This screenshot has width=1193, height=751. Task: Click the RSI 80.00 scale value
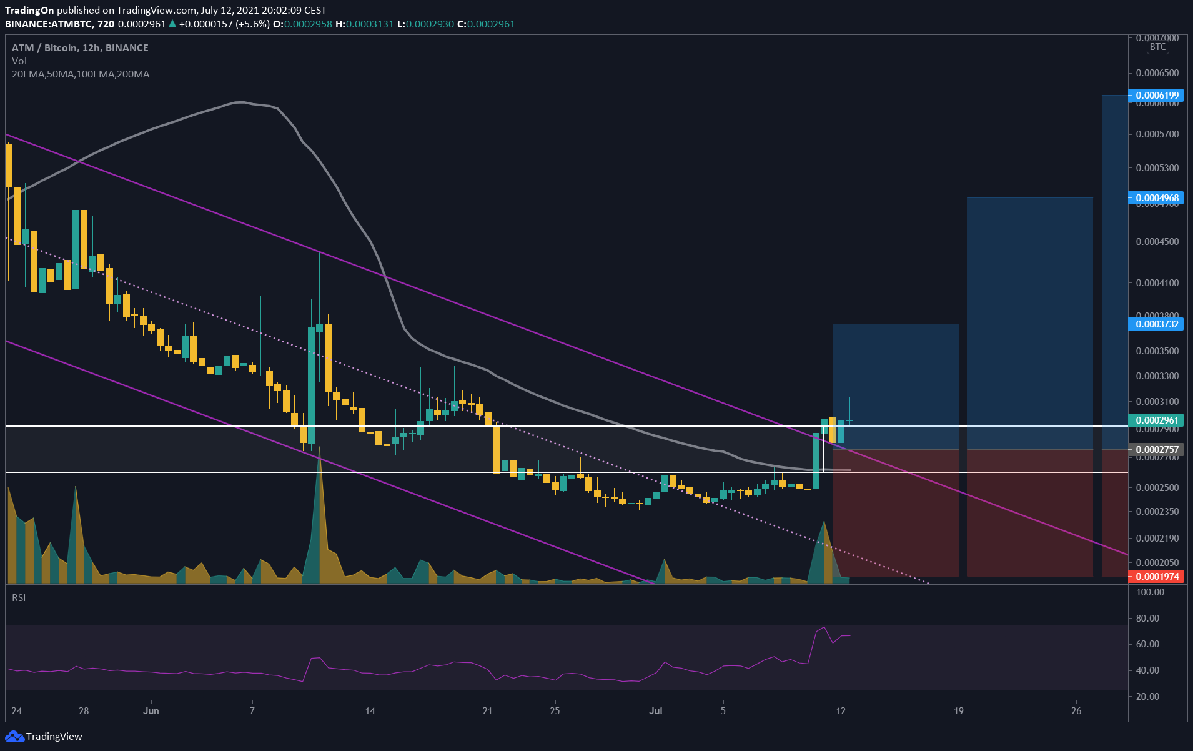pos(1148,619)
